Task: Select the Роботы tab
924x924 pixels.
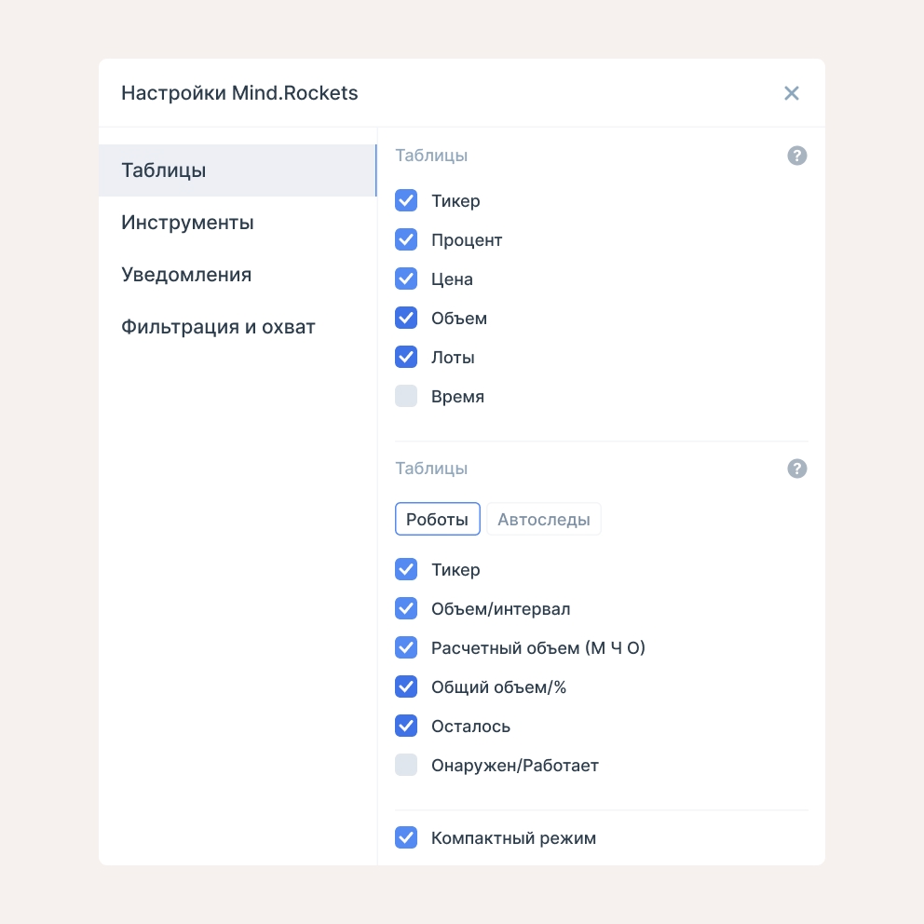Action: (437, 519)
